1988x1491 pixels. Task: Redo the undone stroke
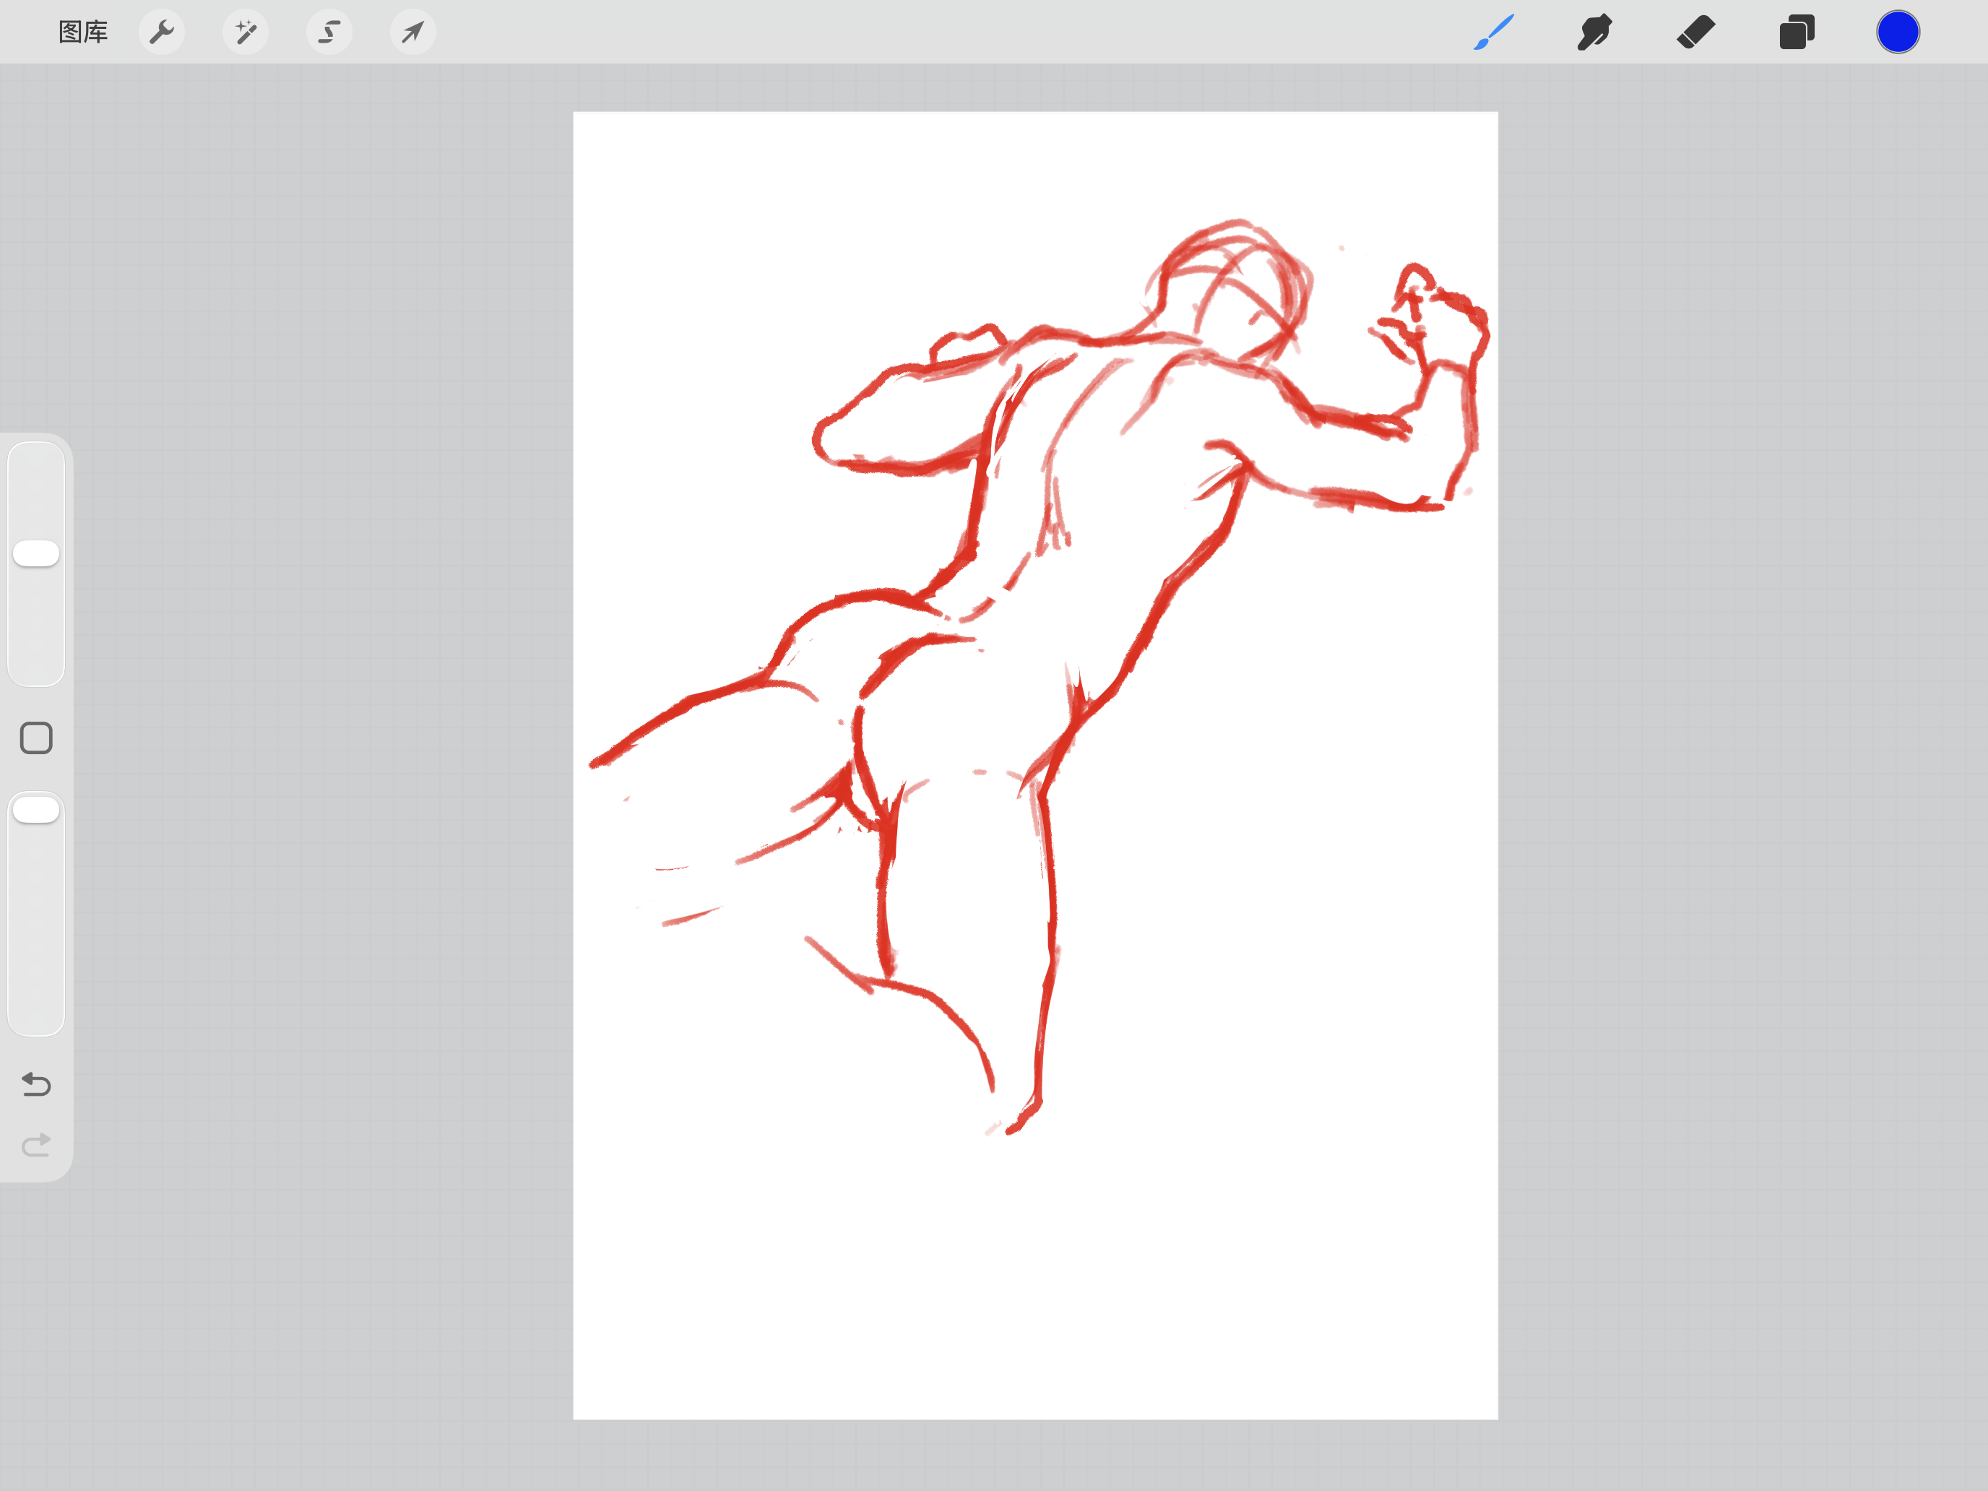[36, 1144]
